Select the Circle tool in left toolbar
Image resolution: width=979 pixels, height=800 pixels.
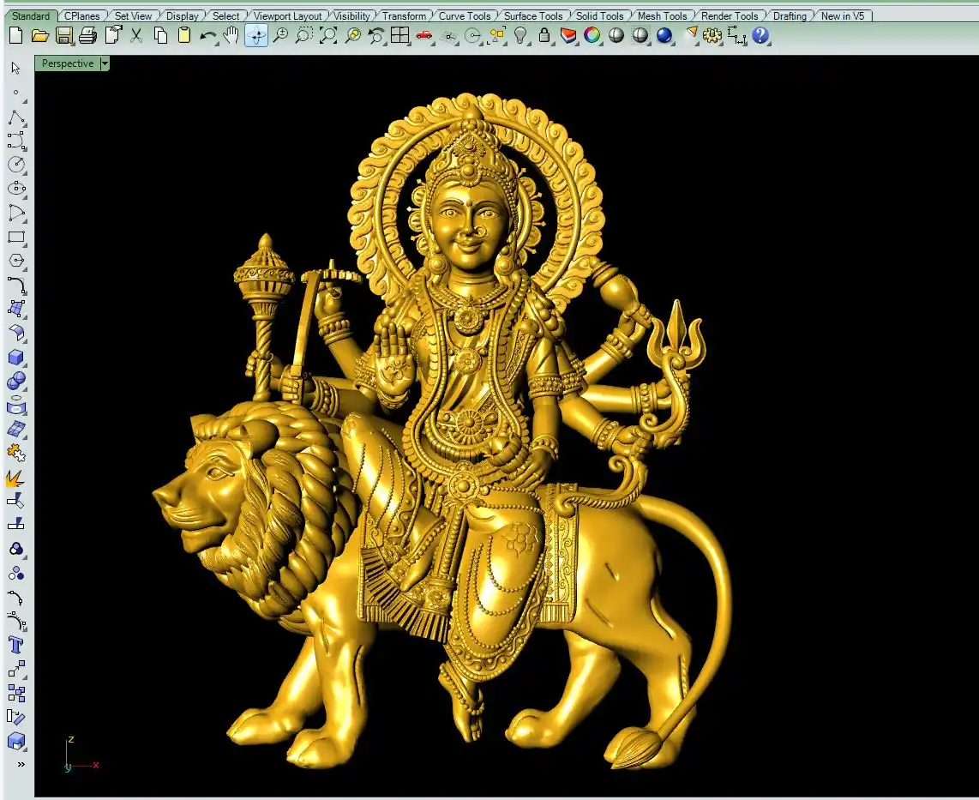coord(16,165)
